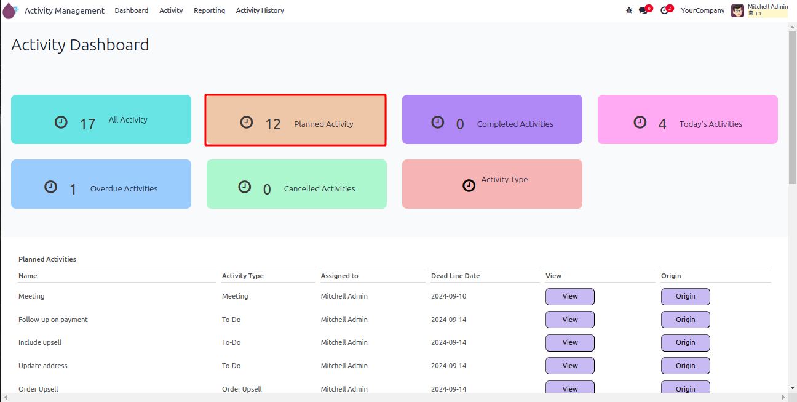797x402 pixels.
Task: Open the Activity History menu
Action: coord(260,10)
